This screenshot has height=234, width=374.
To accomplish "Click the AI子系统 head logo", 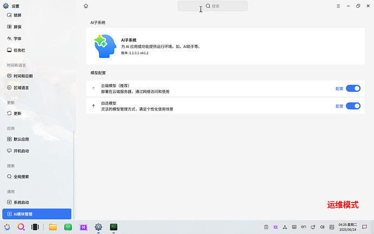I will point(105,46).
